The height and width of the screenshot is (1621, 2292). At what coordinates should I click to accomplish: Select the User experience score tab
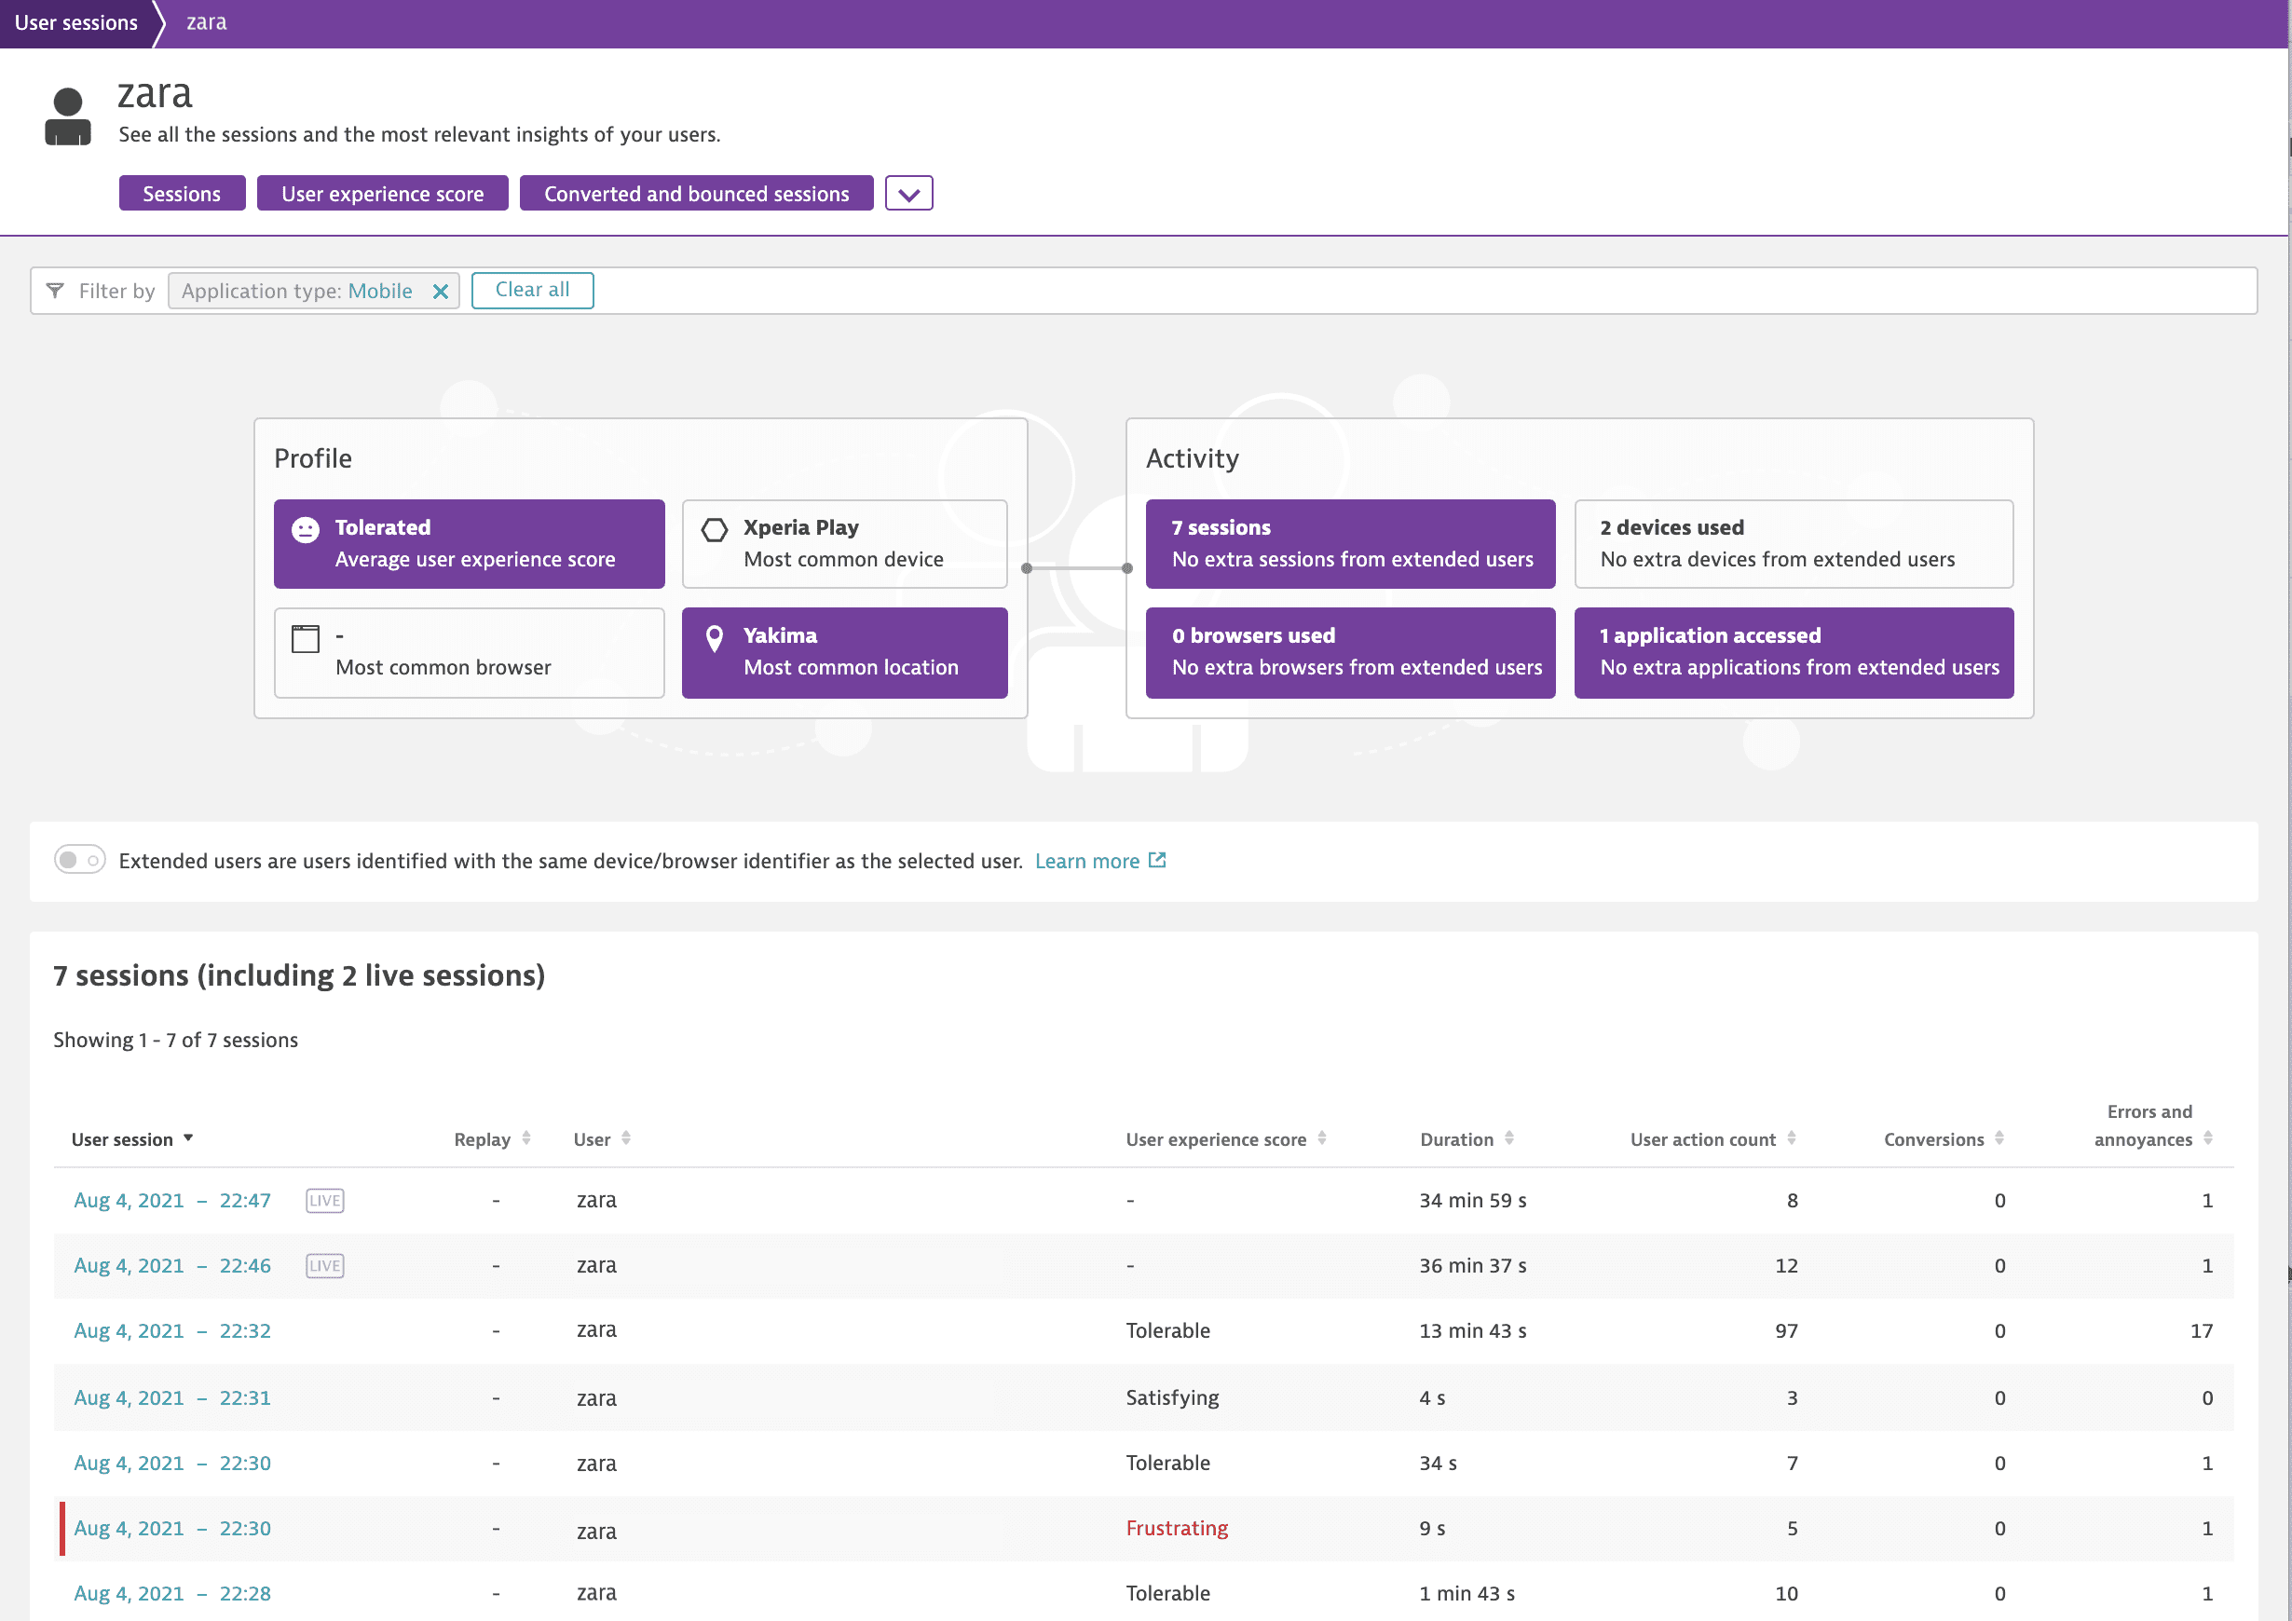pyautogui.click(x=382, y=193)
